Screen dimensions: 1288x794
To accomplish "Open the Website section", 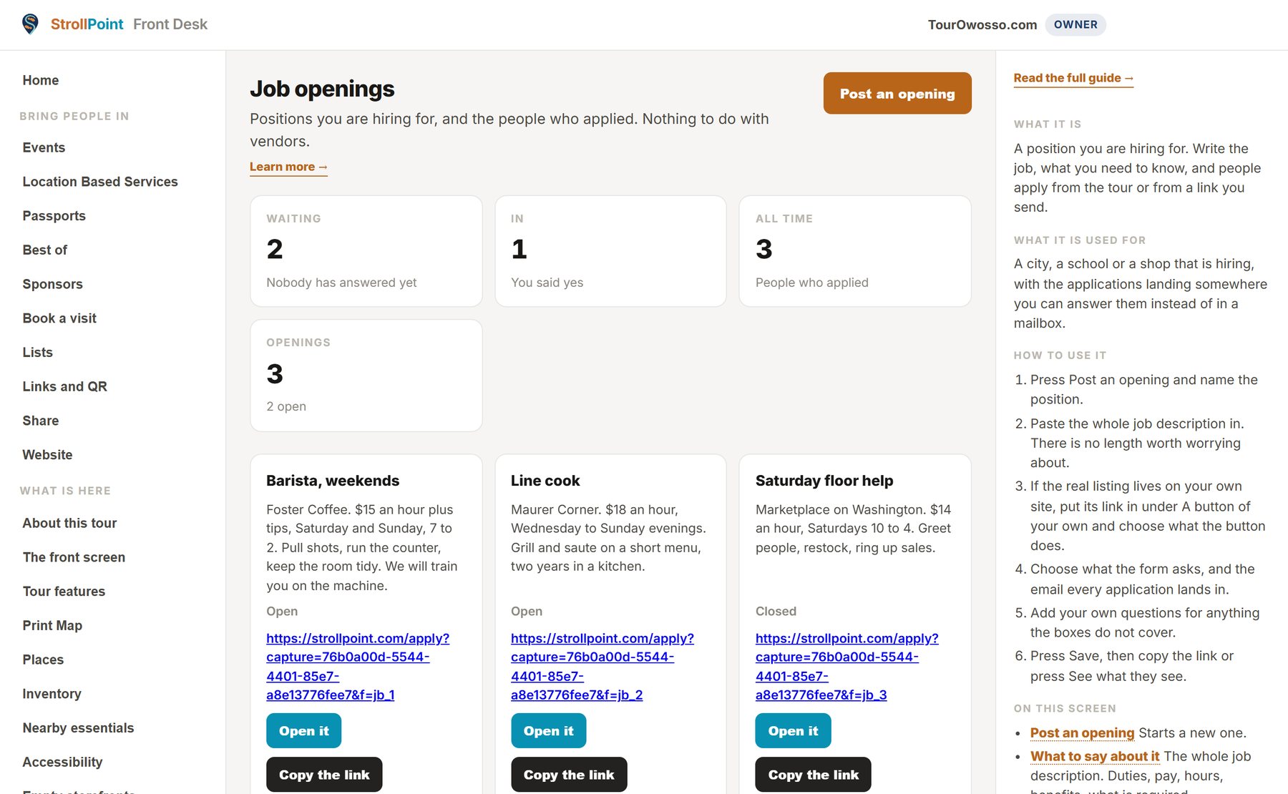I will 48,455.
